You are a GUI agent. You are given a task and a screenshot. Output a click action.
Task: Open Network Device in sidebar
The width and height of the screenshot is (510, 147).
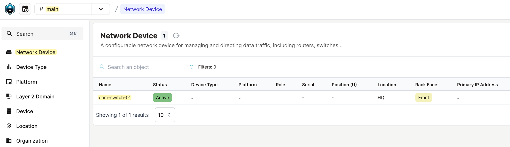coord(36,52)
